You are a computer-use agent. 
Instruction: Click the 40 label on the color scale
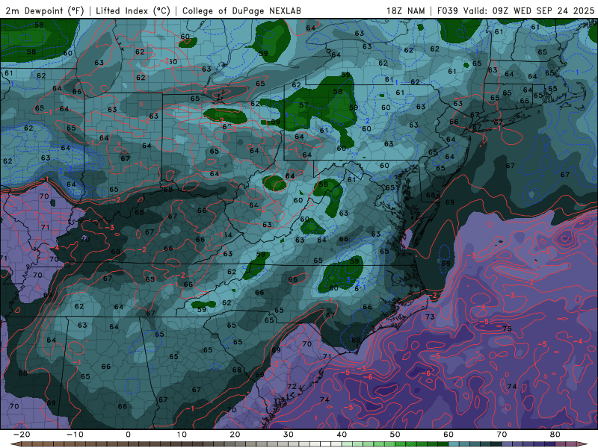tap(342, 435)
